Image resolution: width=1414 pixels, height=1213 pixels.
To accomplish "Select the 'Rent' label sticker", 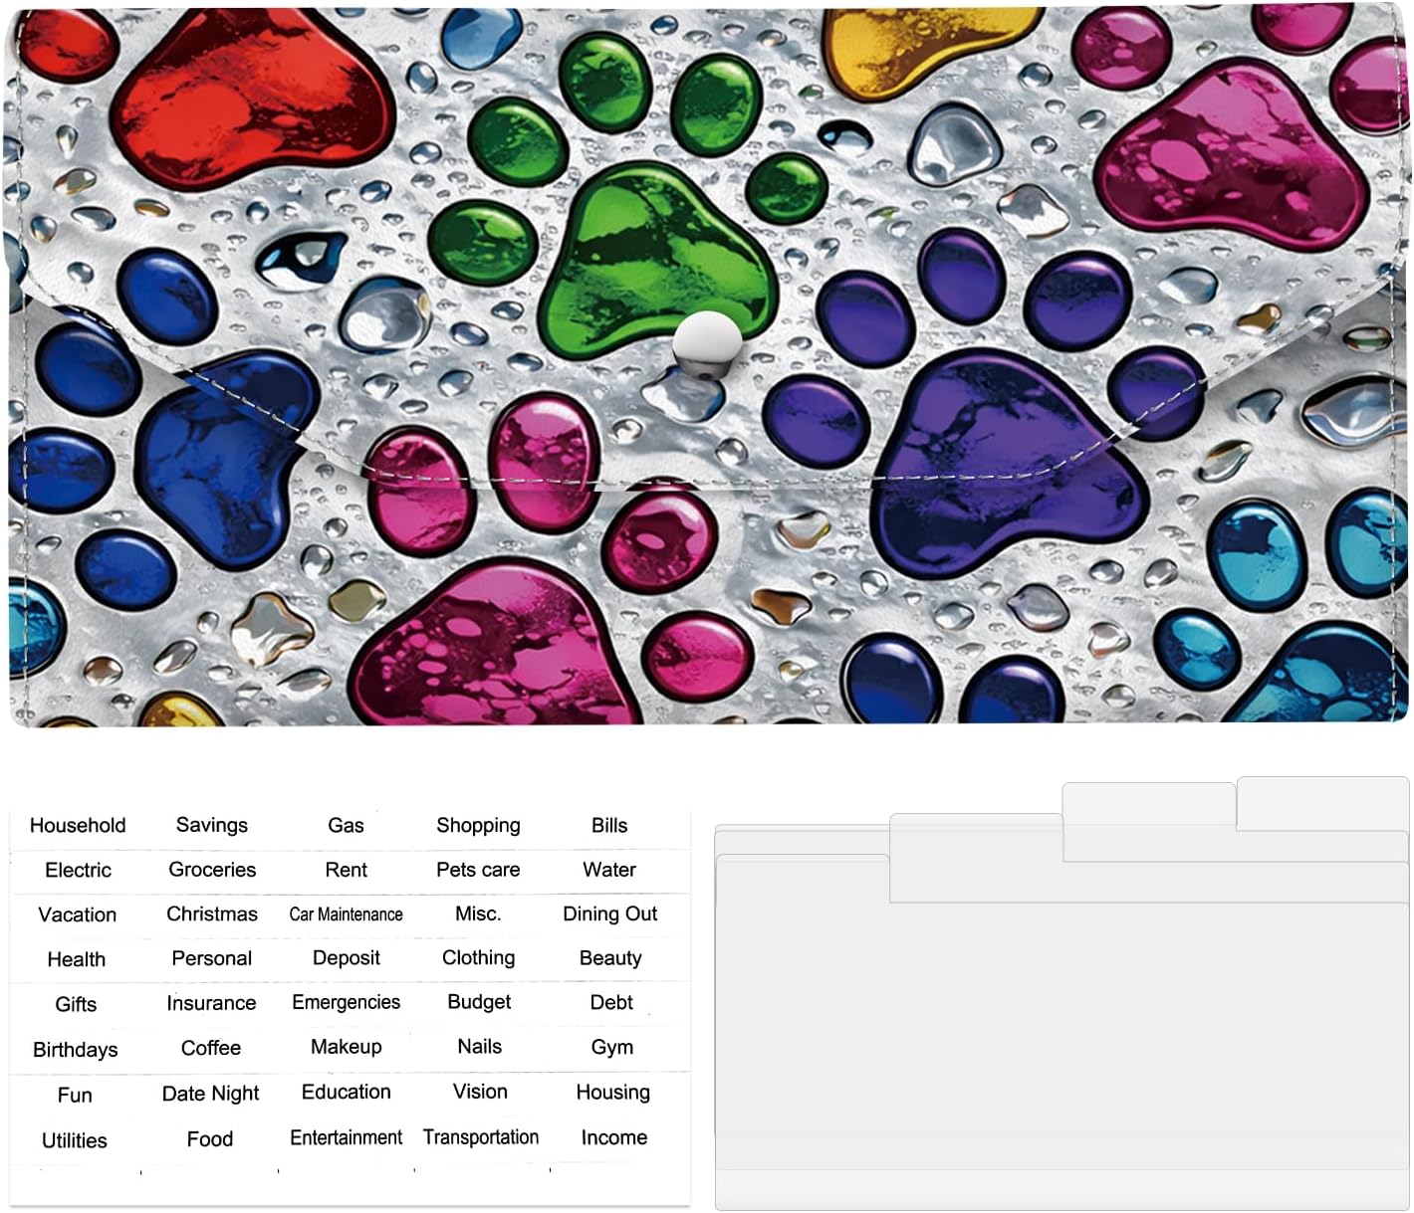I will click(346, 870).
